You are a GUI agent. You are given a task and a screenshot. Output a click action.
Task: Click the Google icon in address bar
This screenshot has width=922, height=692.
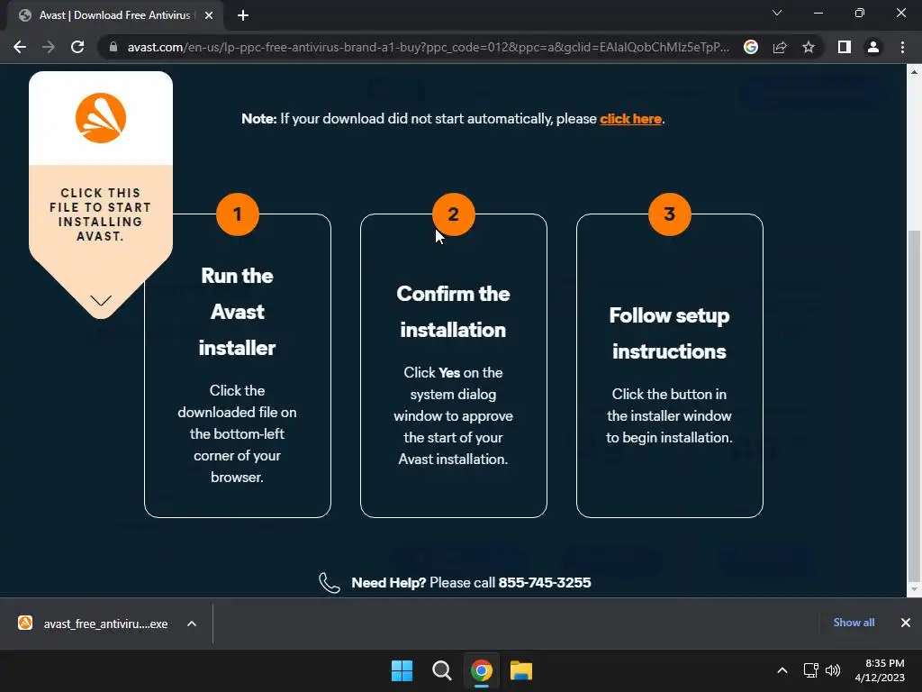click(751, 47)
